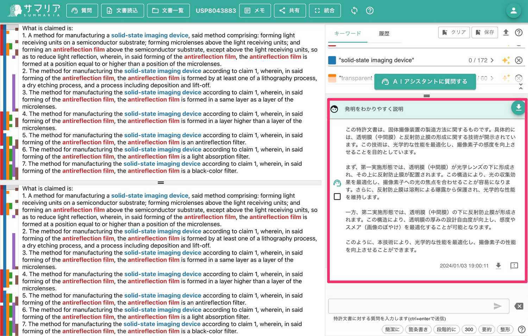528x336 pixels.
Task: Remove the transparent keyword row
Action: point(518,78)
